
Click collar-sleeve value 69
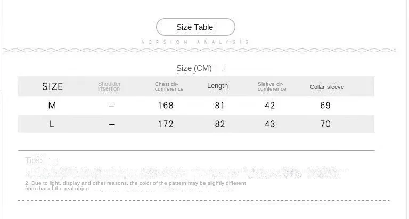tap(325, 106)
